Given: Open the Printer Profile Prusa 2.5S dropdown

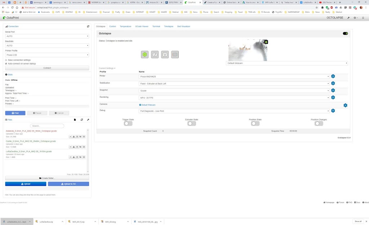Looking at the screenshot, I should [47, 55].
